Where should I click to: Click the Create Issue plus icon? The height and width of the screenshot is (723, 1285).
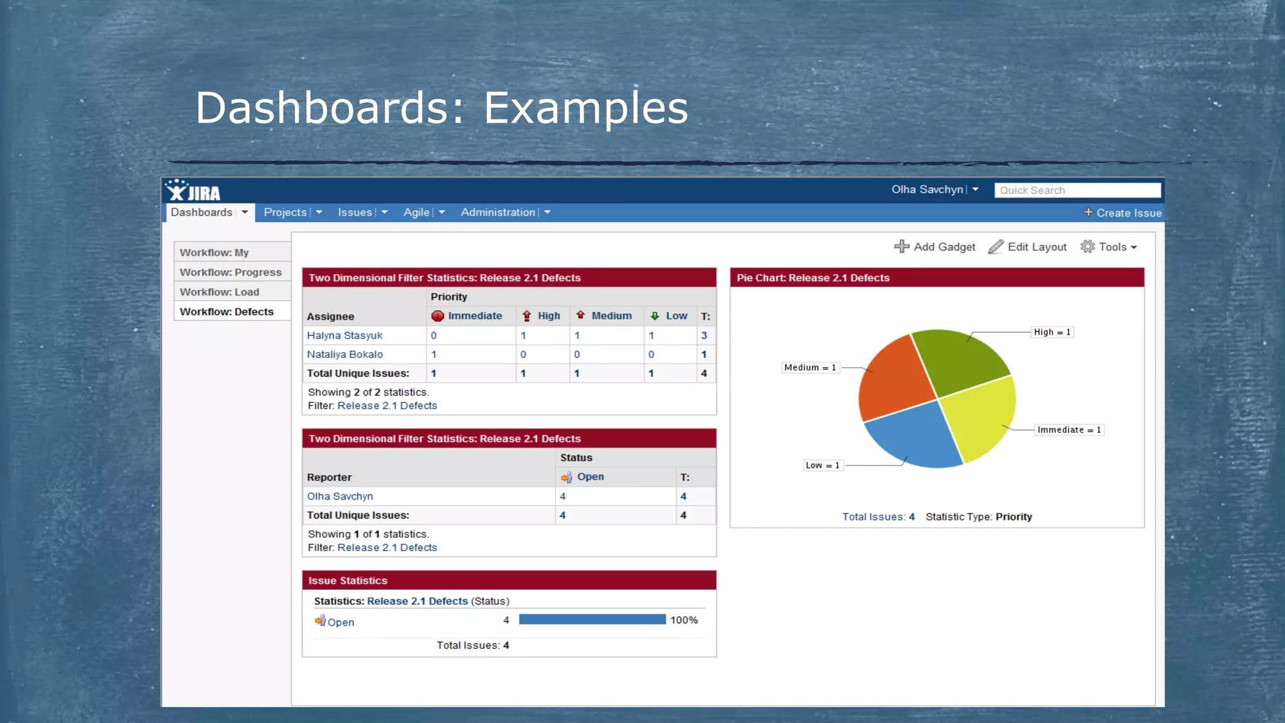point(1088,212)
